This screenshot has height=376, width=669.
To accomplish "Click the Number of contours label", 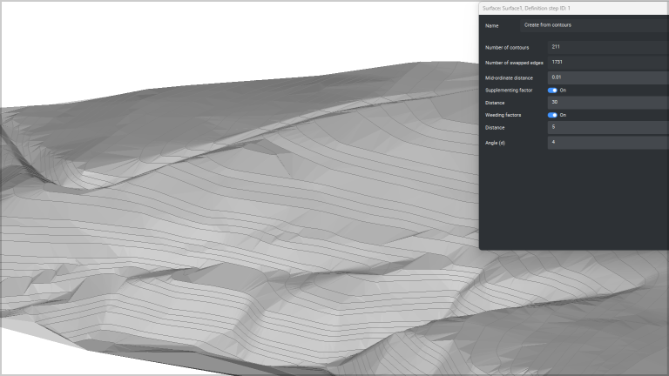I will point(507,47).
